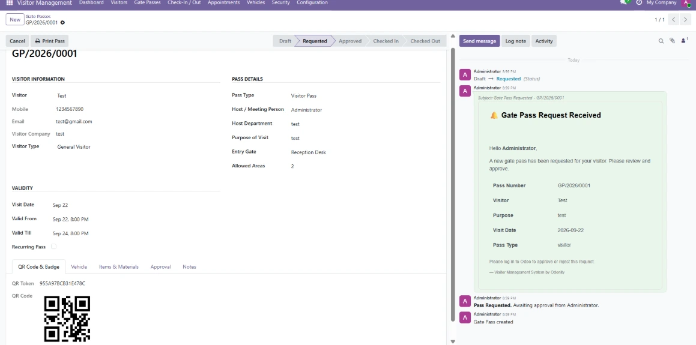Click the paperclip attachments icon

(672, 41)
